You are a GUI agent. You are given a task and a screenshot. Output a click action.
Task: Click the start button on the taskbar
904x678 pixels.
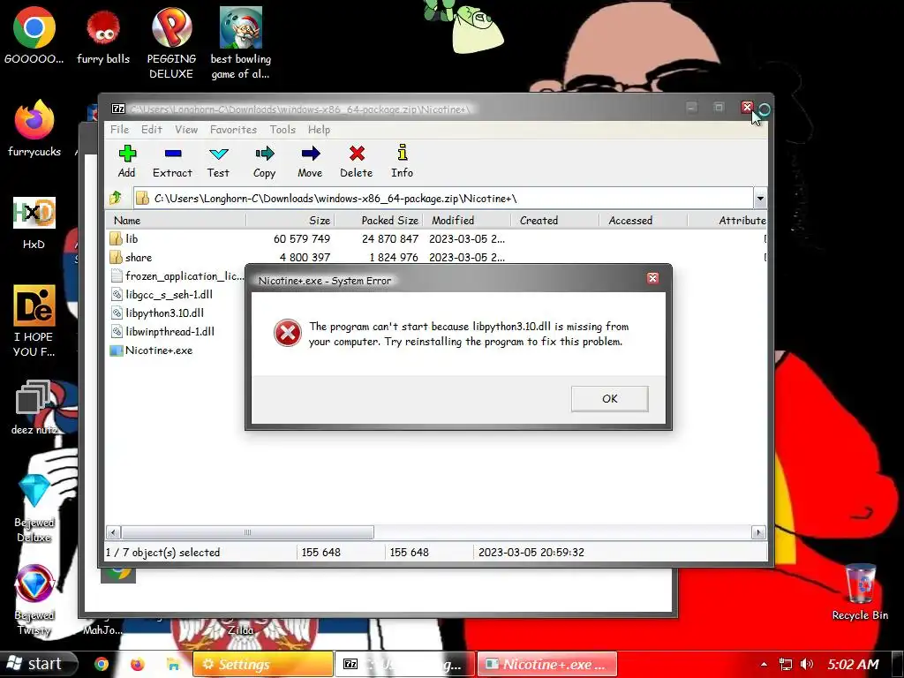pos(38,664)
